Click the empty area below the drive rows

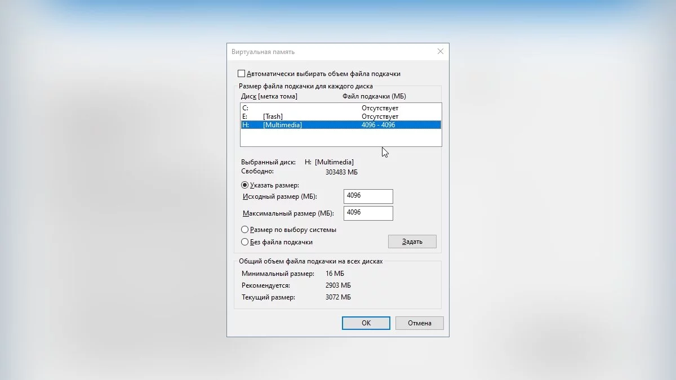pyautogui.click(x=340, y=138)
